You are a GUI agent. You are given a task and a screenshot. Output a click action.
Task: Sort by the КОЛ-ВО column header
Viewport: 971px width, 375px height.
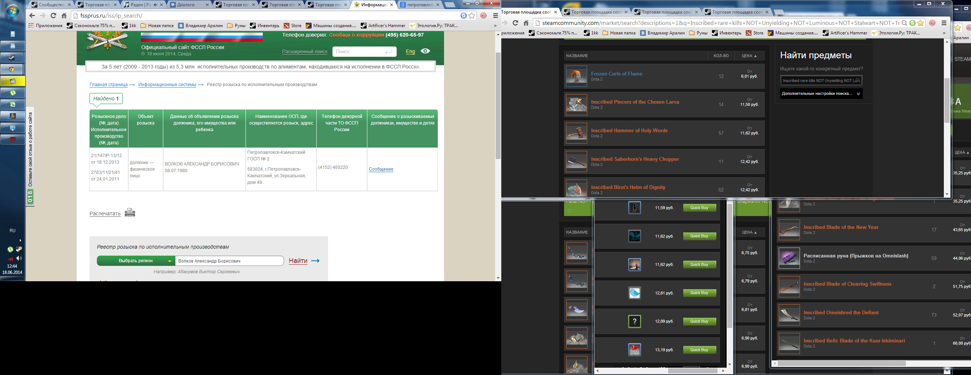pos(721,56)
